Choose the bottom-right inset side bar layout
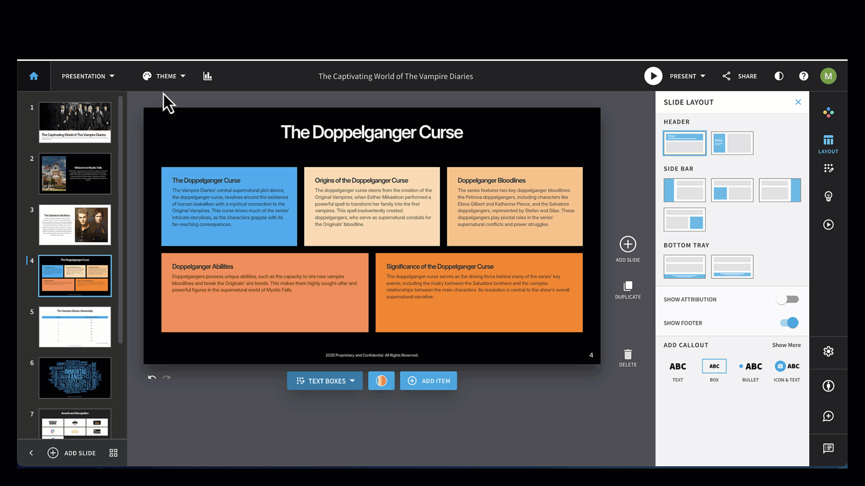This screenshot has width=865, height=486. point(685,220)
